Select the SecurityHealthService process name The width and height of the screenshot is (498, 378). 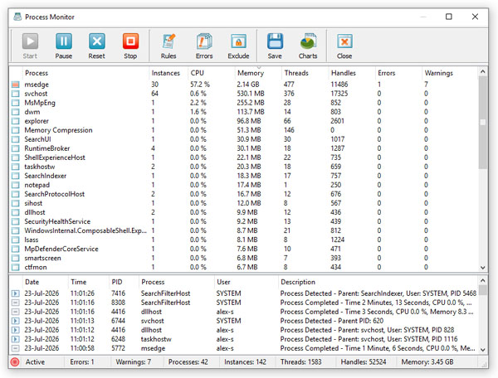(57, 221)
